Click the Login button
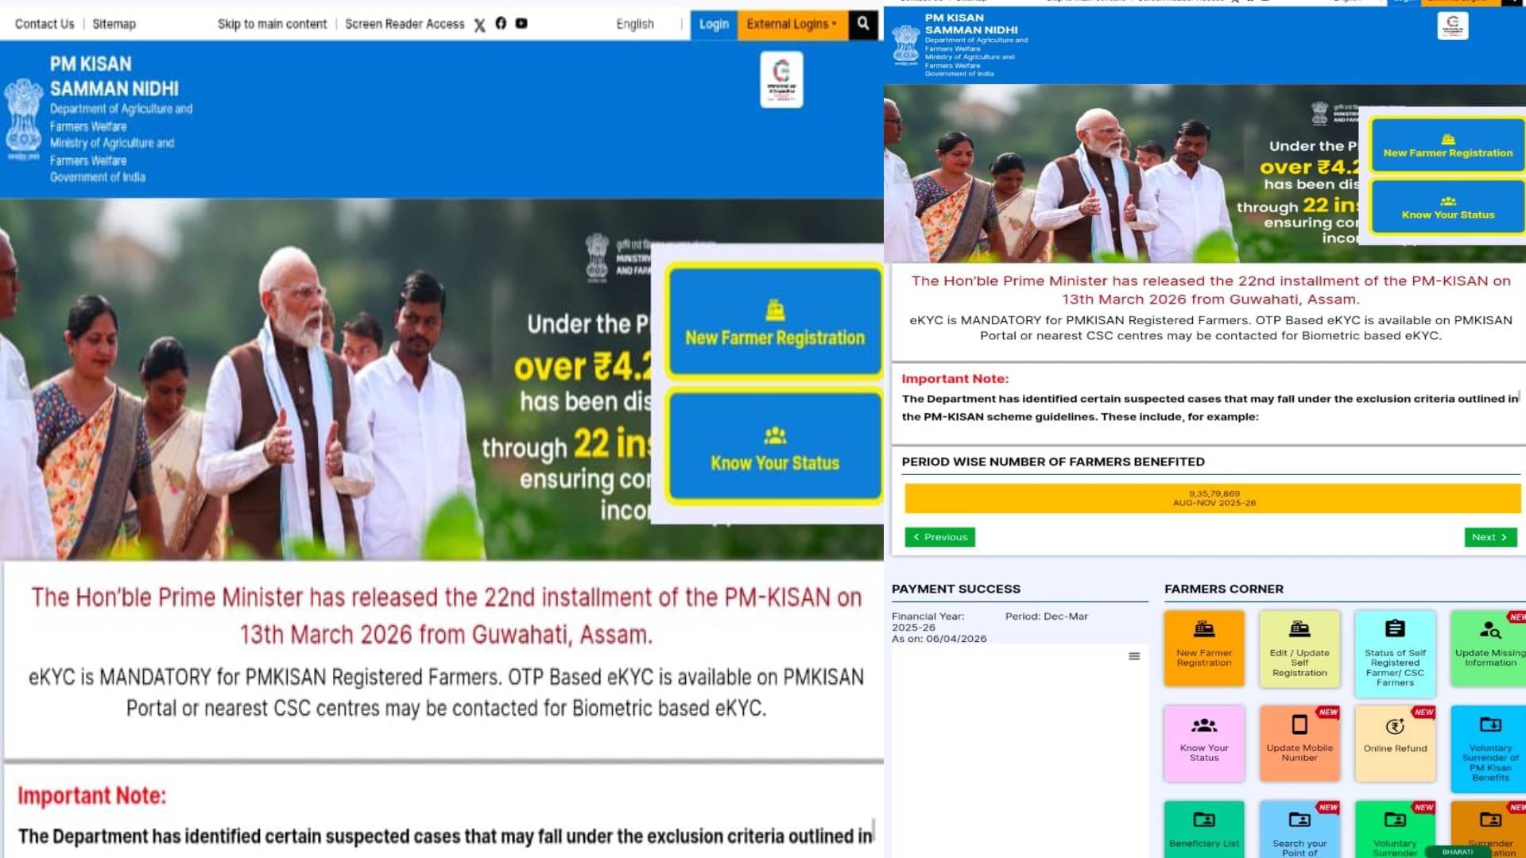This screenshot has height=858, width=1526. [714, 25]
